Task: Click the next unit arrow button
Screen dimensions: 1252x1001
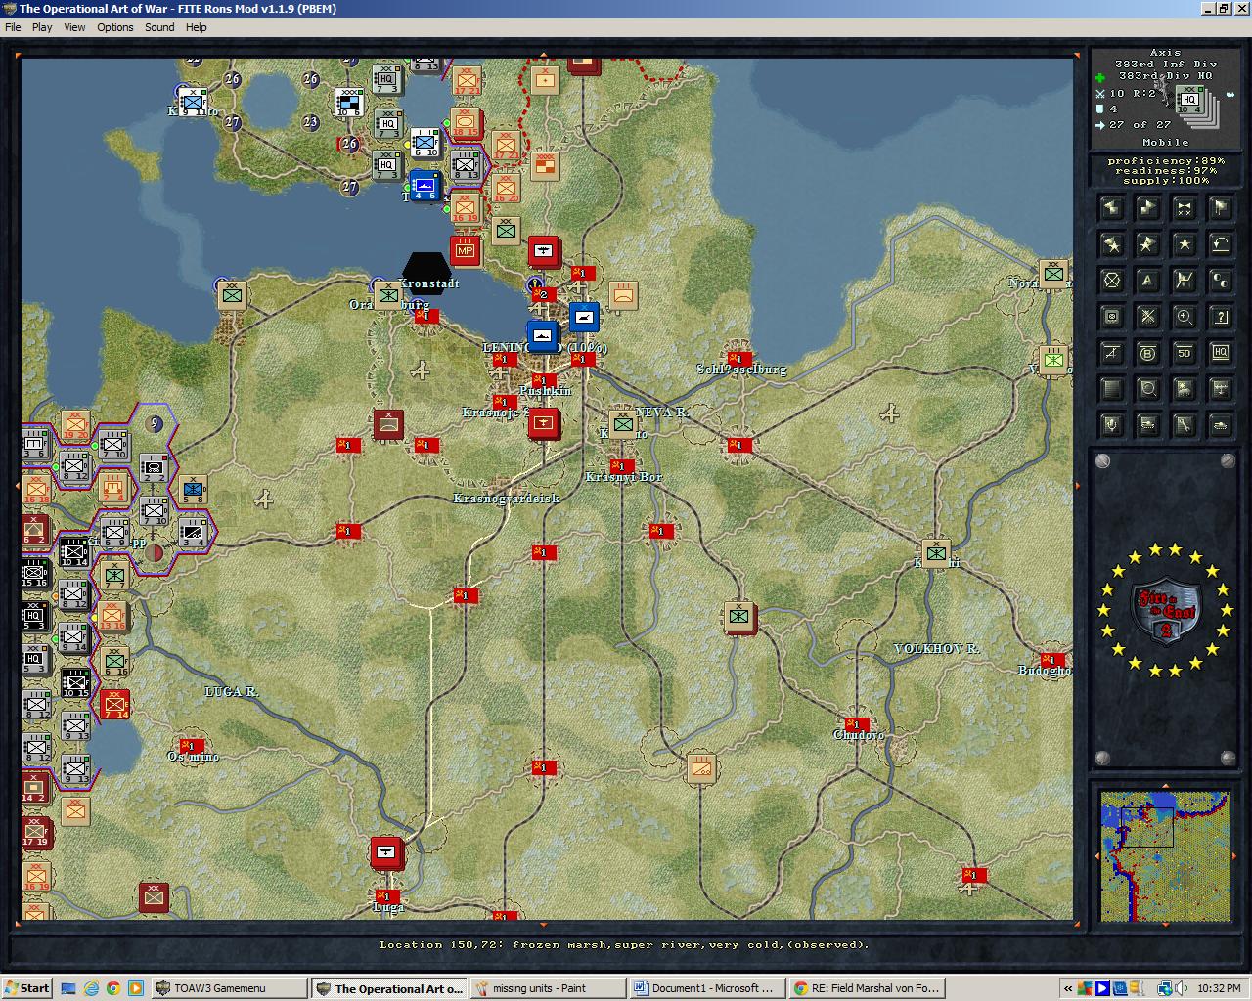Action: point(1147,207)
